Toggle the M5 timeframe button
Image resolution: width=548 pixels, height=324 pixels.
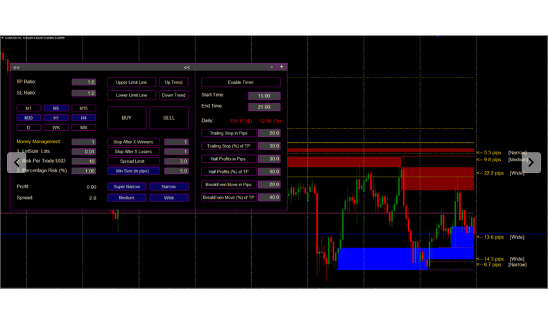point(56,108)
